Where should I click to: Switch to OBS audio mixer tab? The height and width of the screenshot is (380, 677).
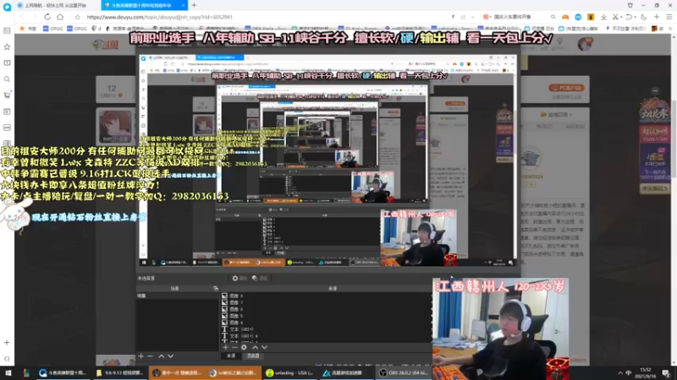(253, 356)
